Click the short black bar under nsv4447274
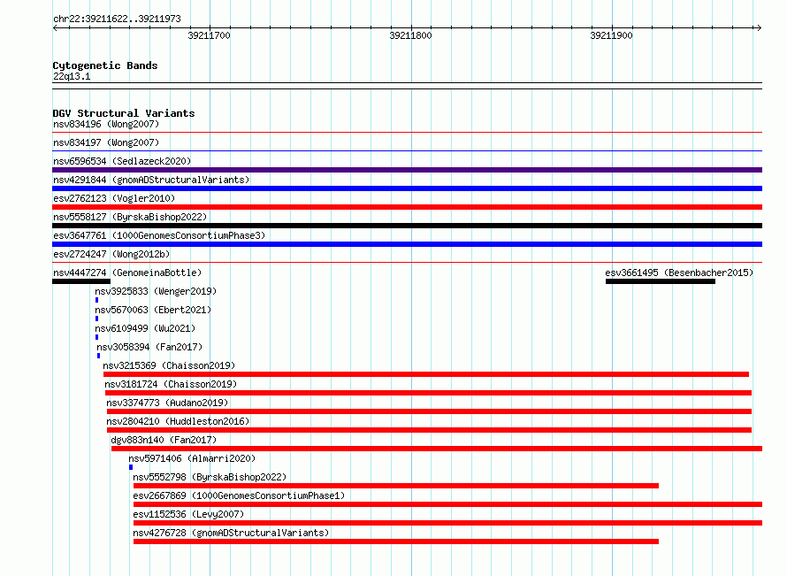Image resolution: width=787 pixels, height=576 pixels. coord(81,281)
